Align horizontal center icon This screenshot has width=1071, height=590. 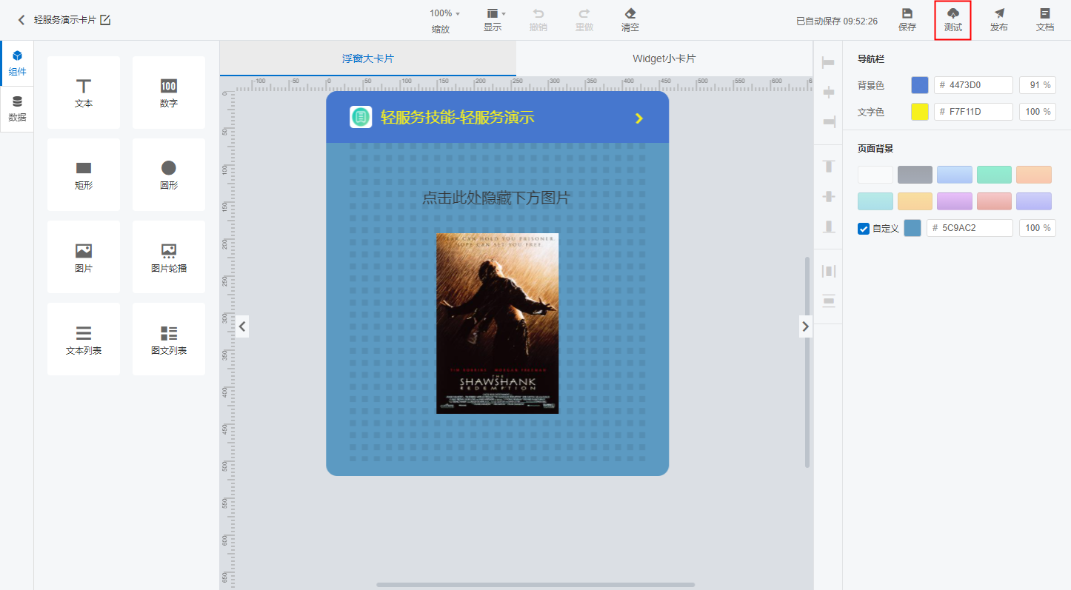828,93
